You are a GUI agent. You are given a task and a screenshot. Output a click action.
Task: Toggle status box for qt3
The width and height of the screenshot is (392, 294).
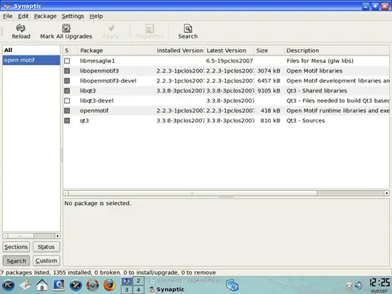pyautogui.click(x=67, y=120)
